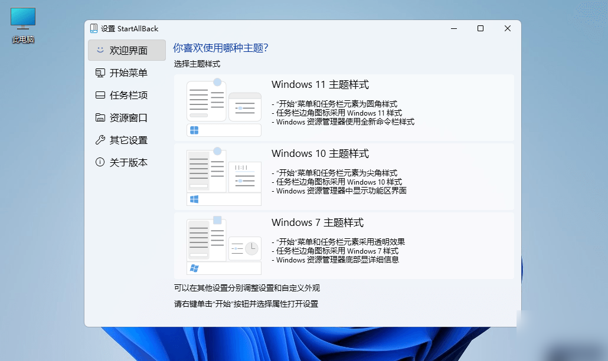Image resolution: width=608 pixels, height=361 pixels.
Task: Open the 开始菜单 settings page
Action: click(x=127, y=73)
